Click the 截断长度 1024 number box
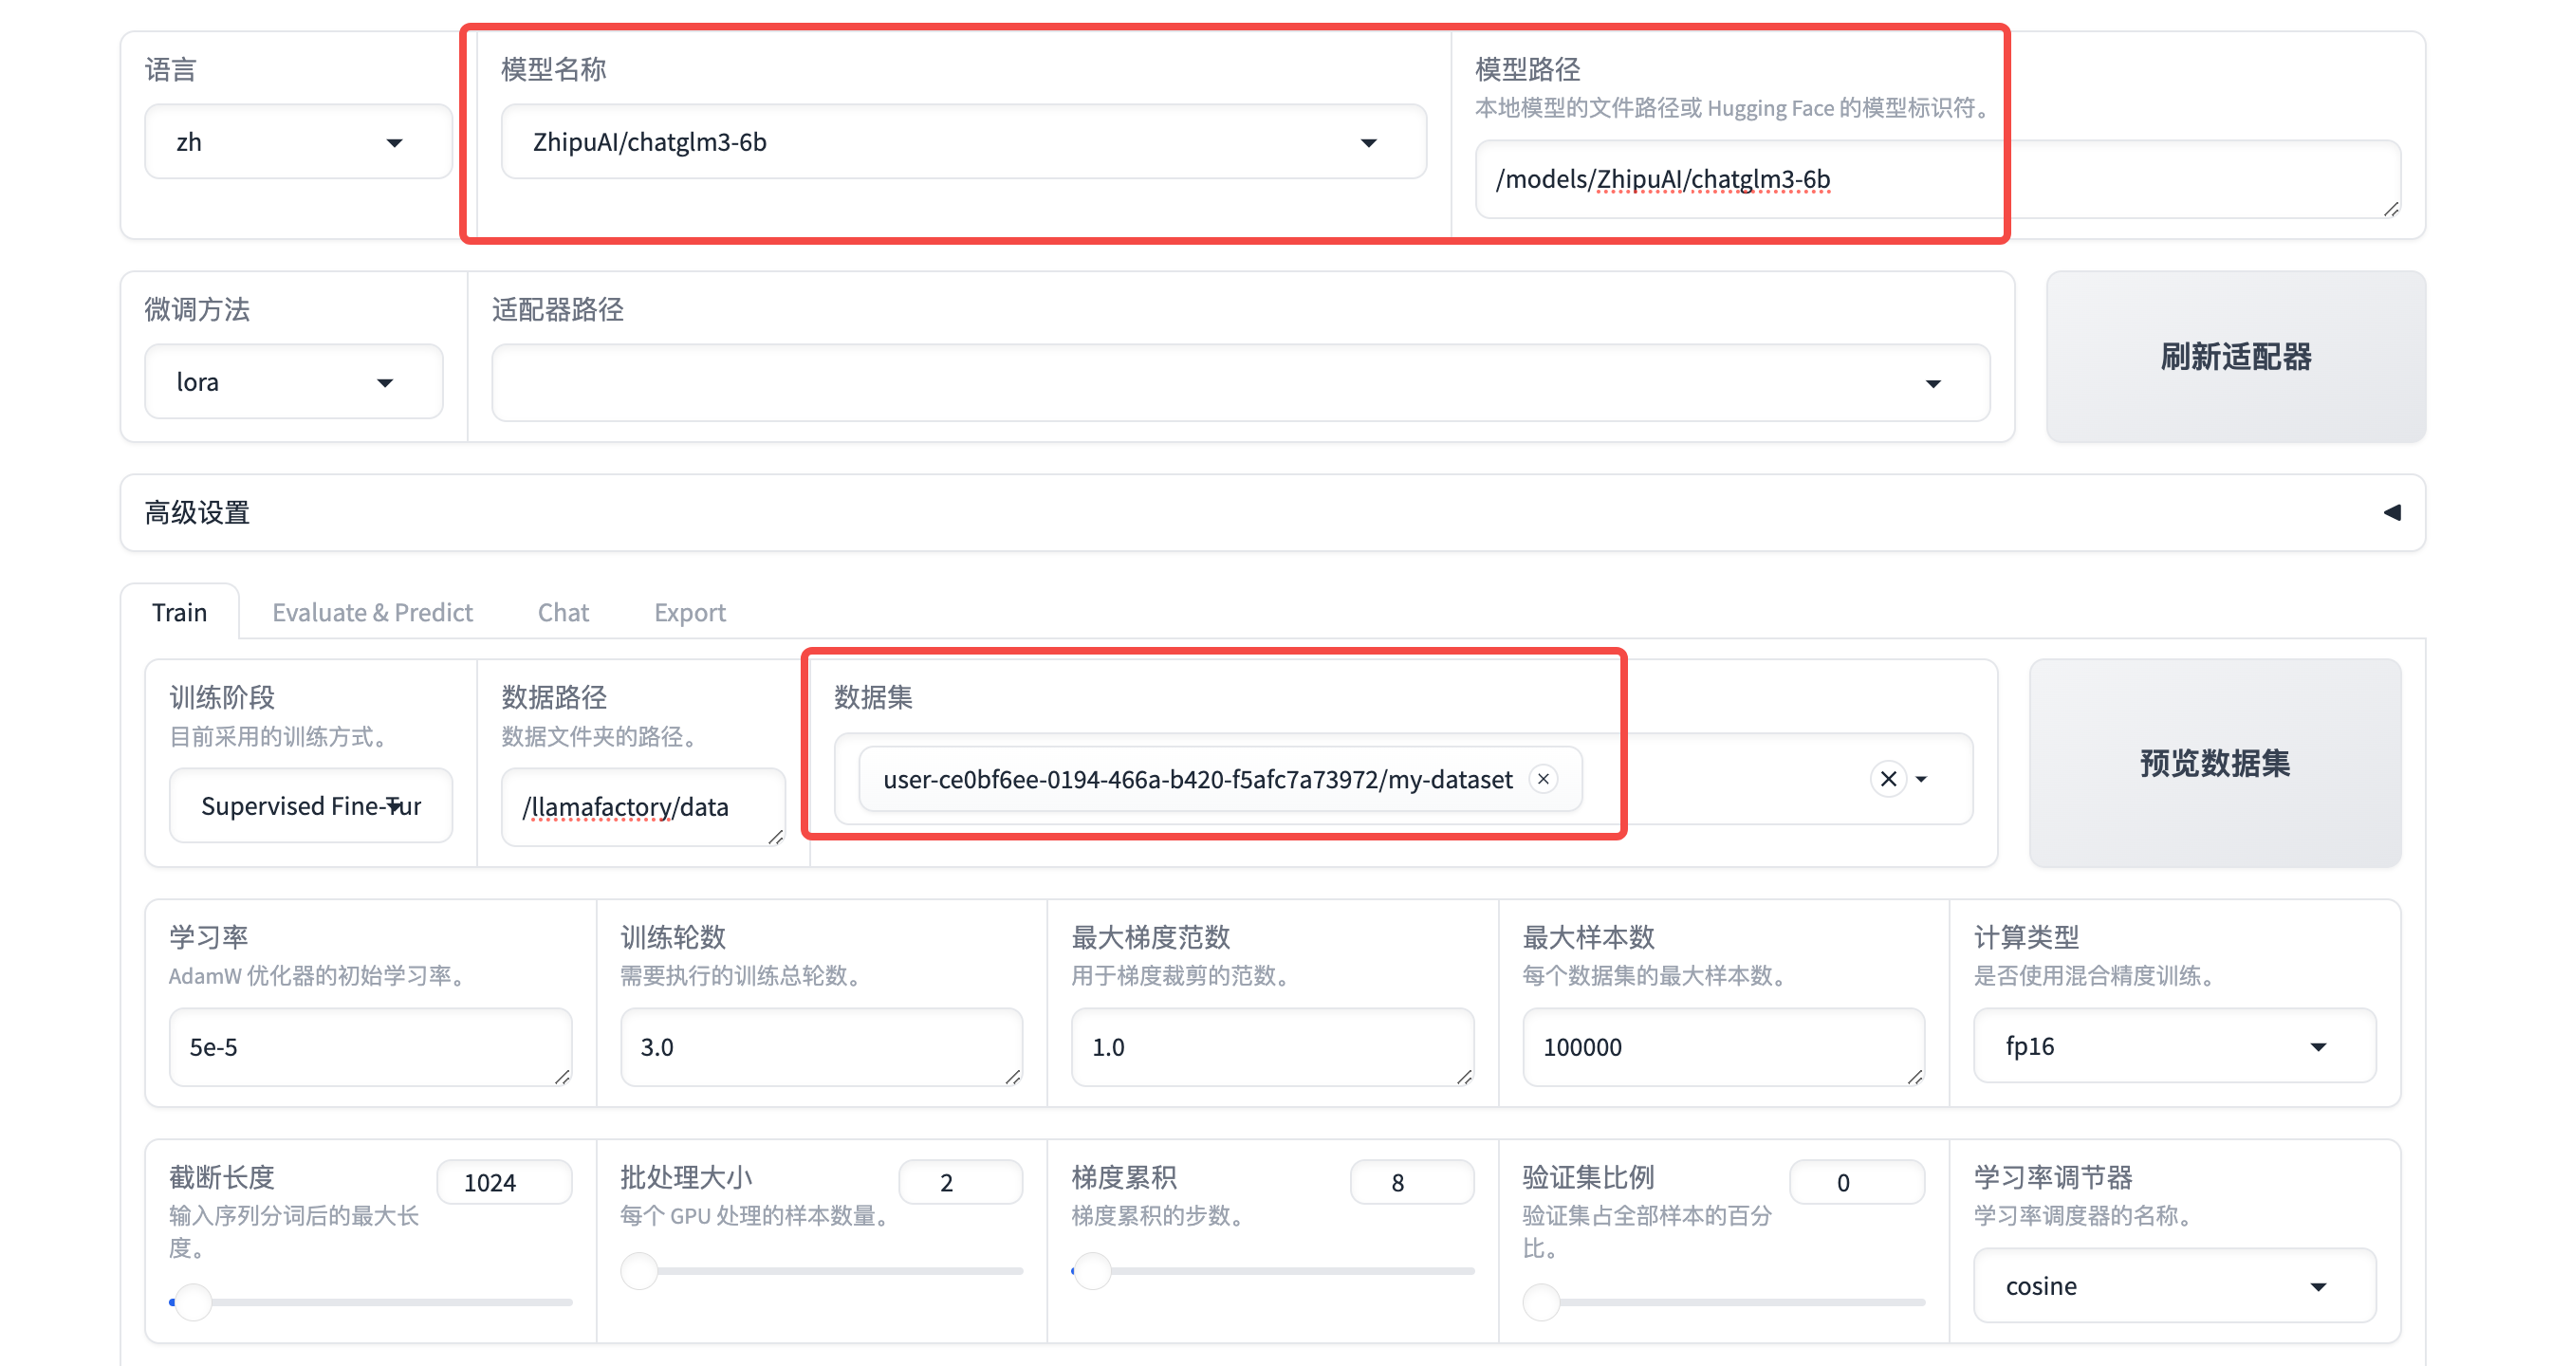Image resolution: width=2552 pixels, height=1366 pixels. click(505, 1182)
